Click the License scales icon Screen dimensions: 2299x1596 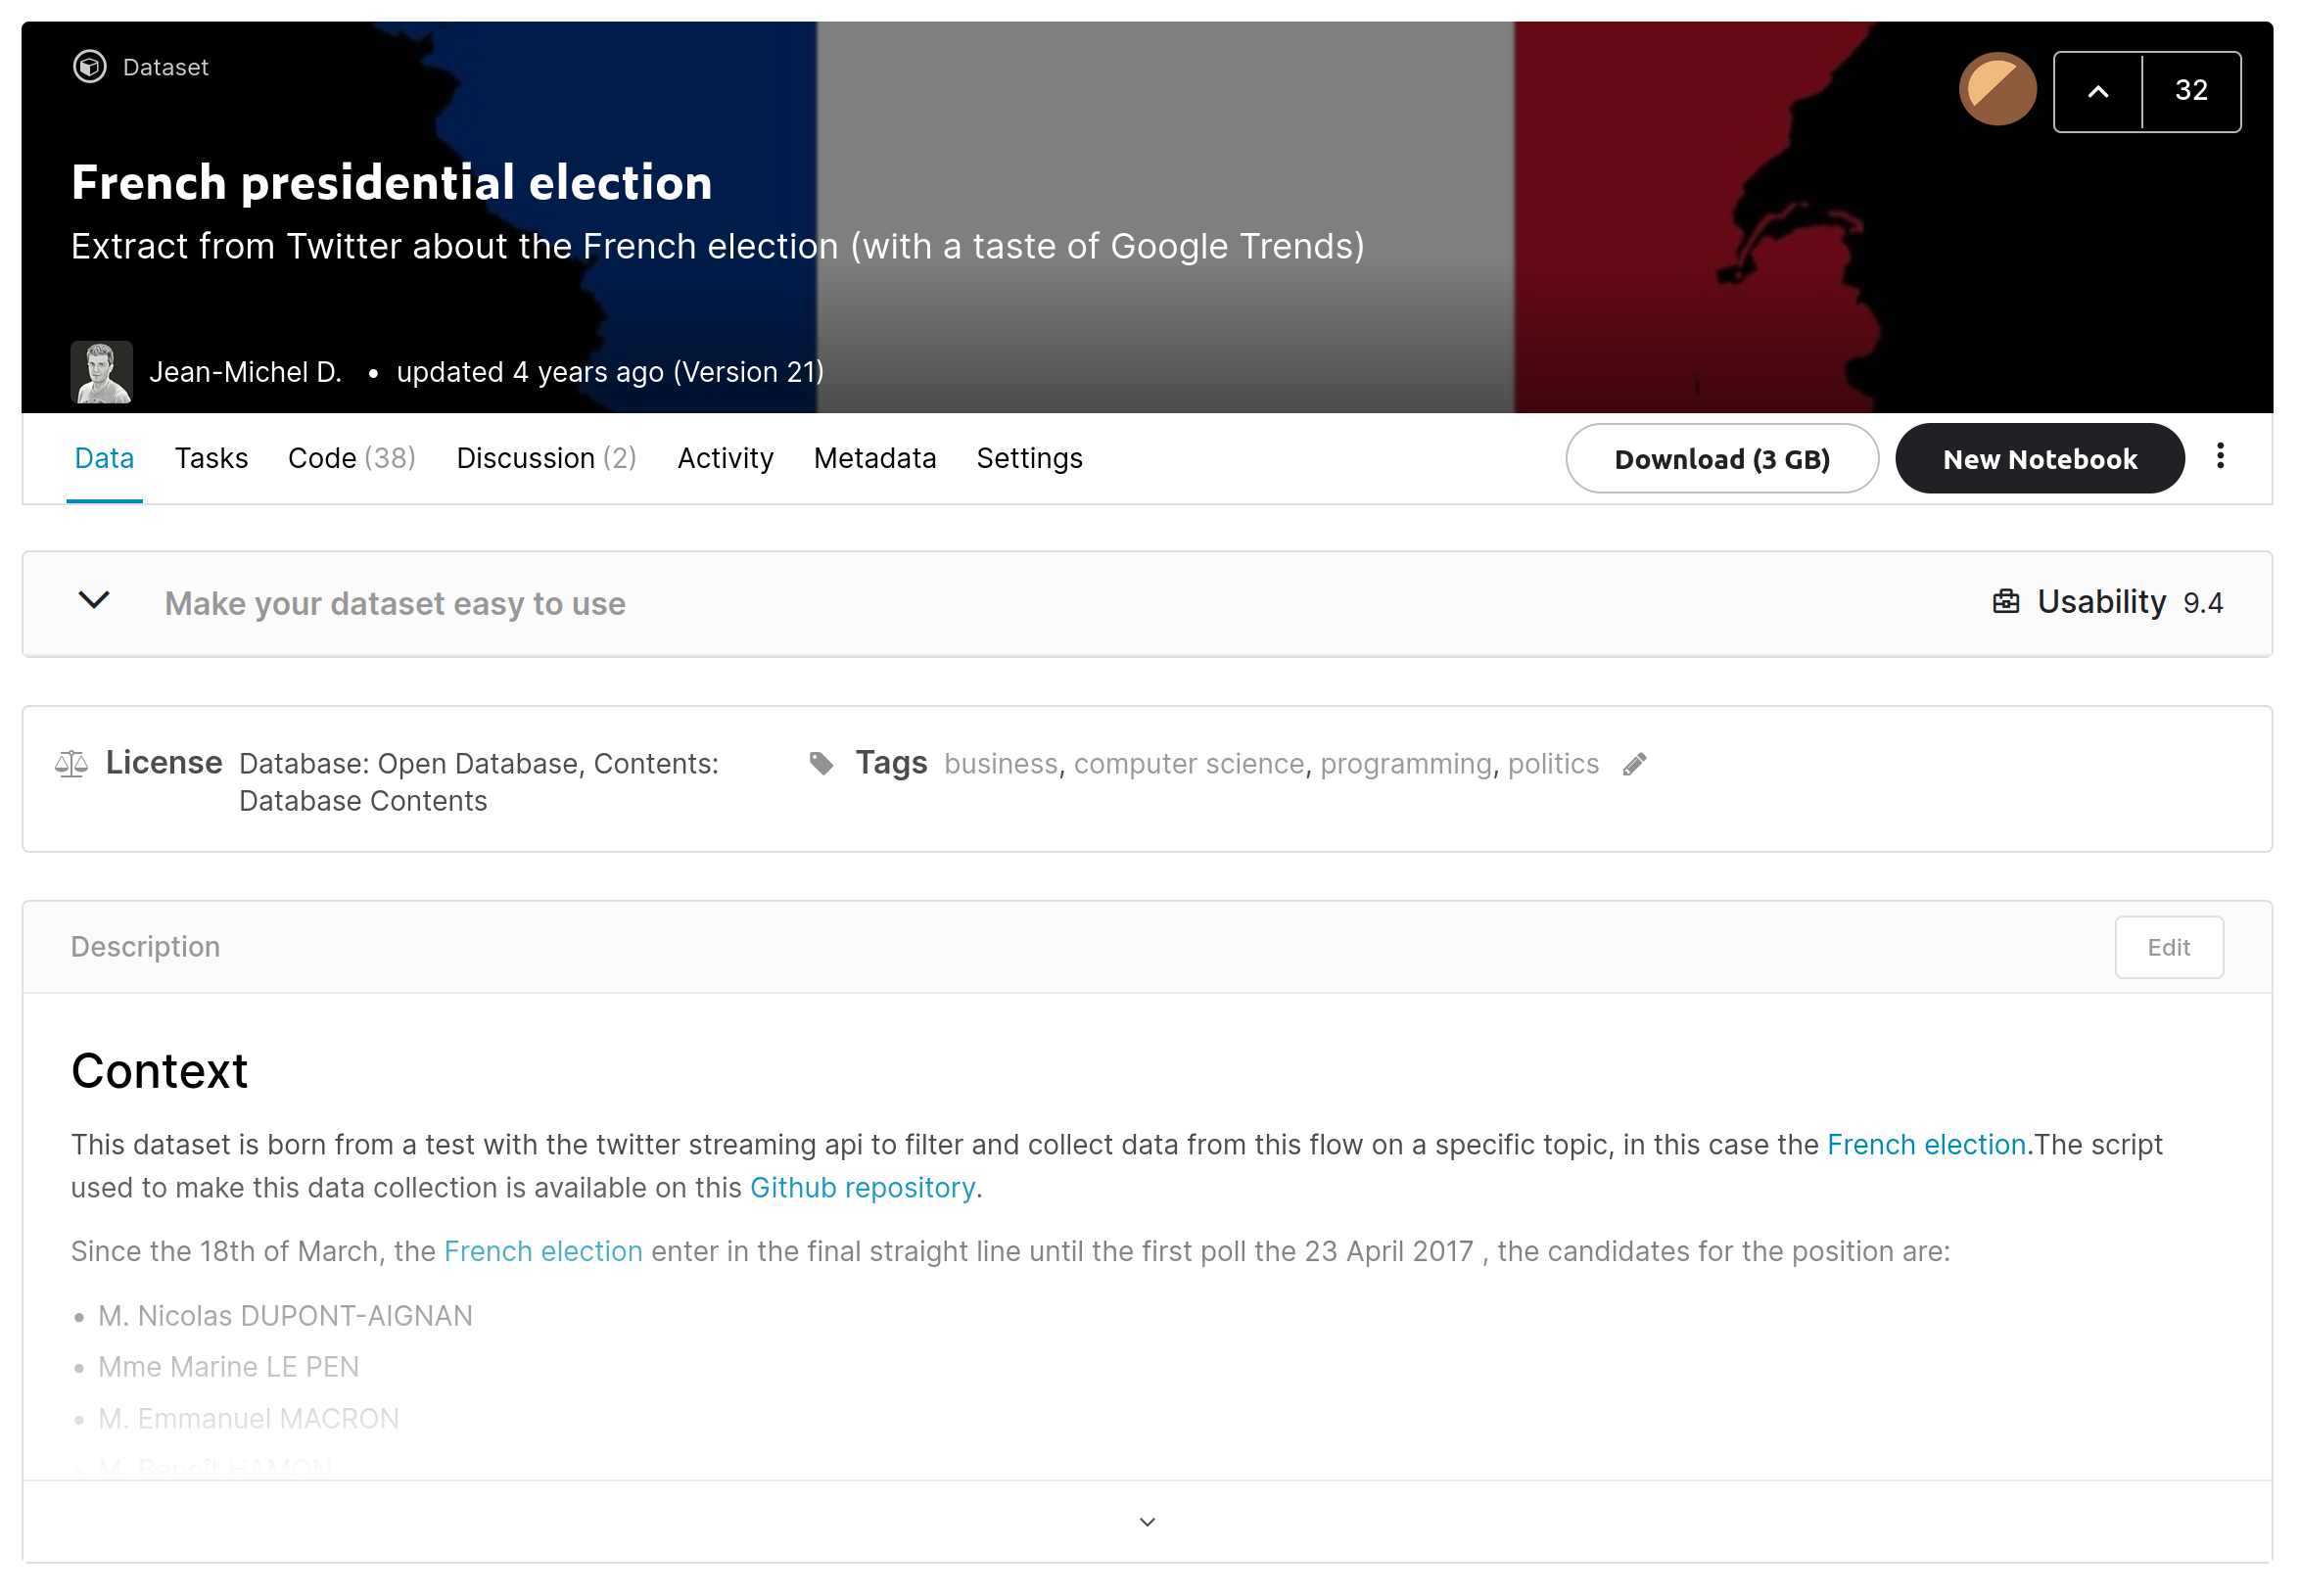(71, 764)
